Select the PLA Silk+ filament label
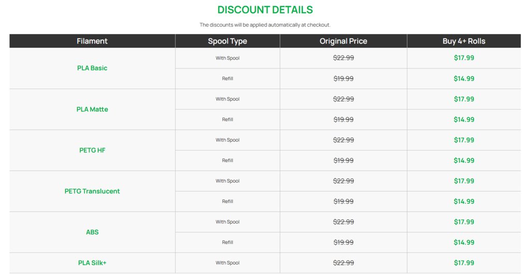The image size is (529, 275). [x=92, y=263]
